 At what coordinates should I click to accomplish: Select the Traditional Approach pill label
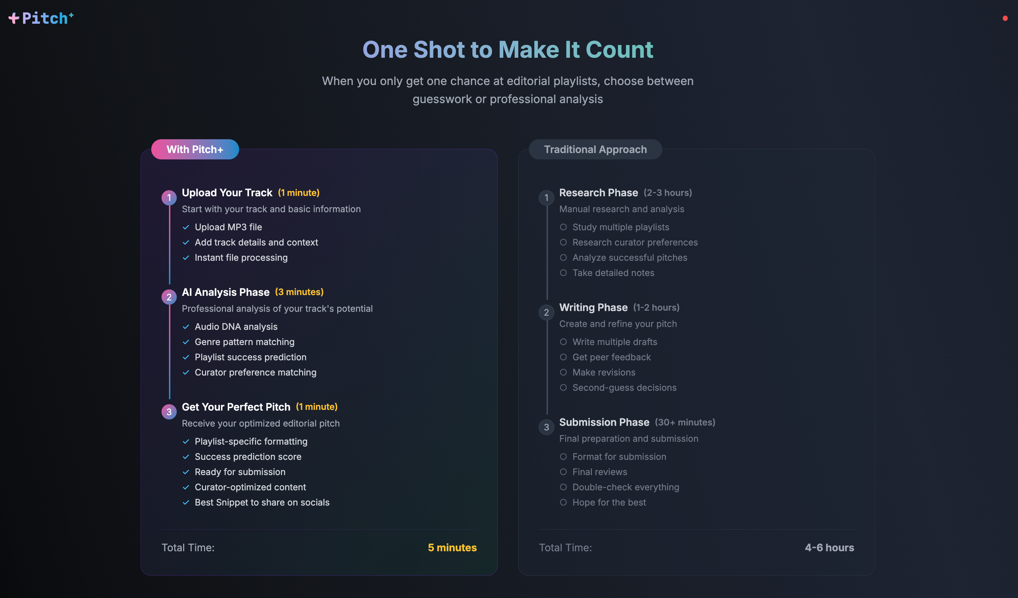595,149
